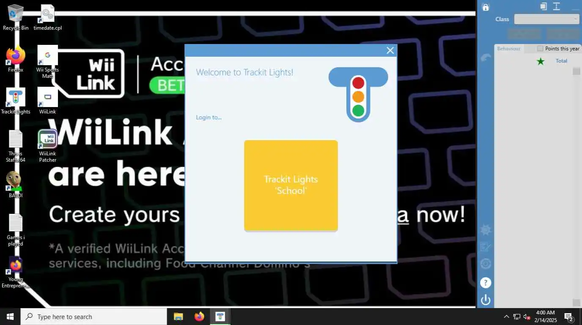This screenshot has width=582, height=325.
Task: Select the BALDI desktop shortcut
Action: tap(16, 185)
